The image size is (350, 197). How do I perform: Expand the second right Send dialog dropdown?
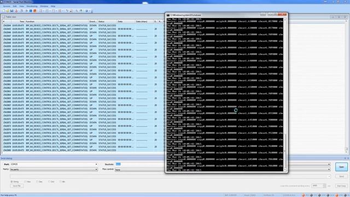coord(329,170)
